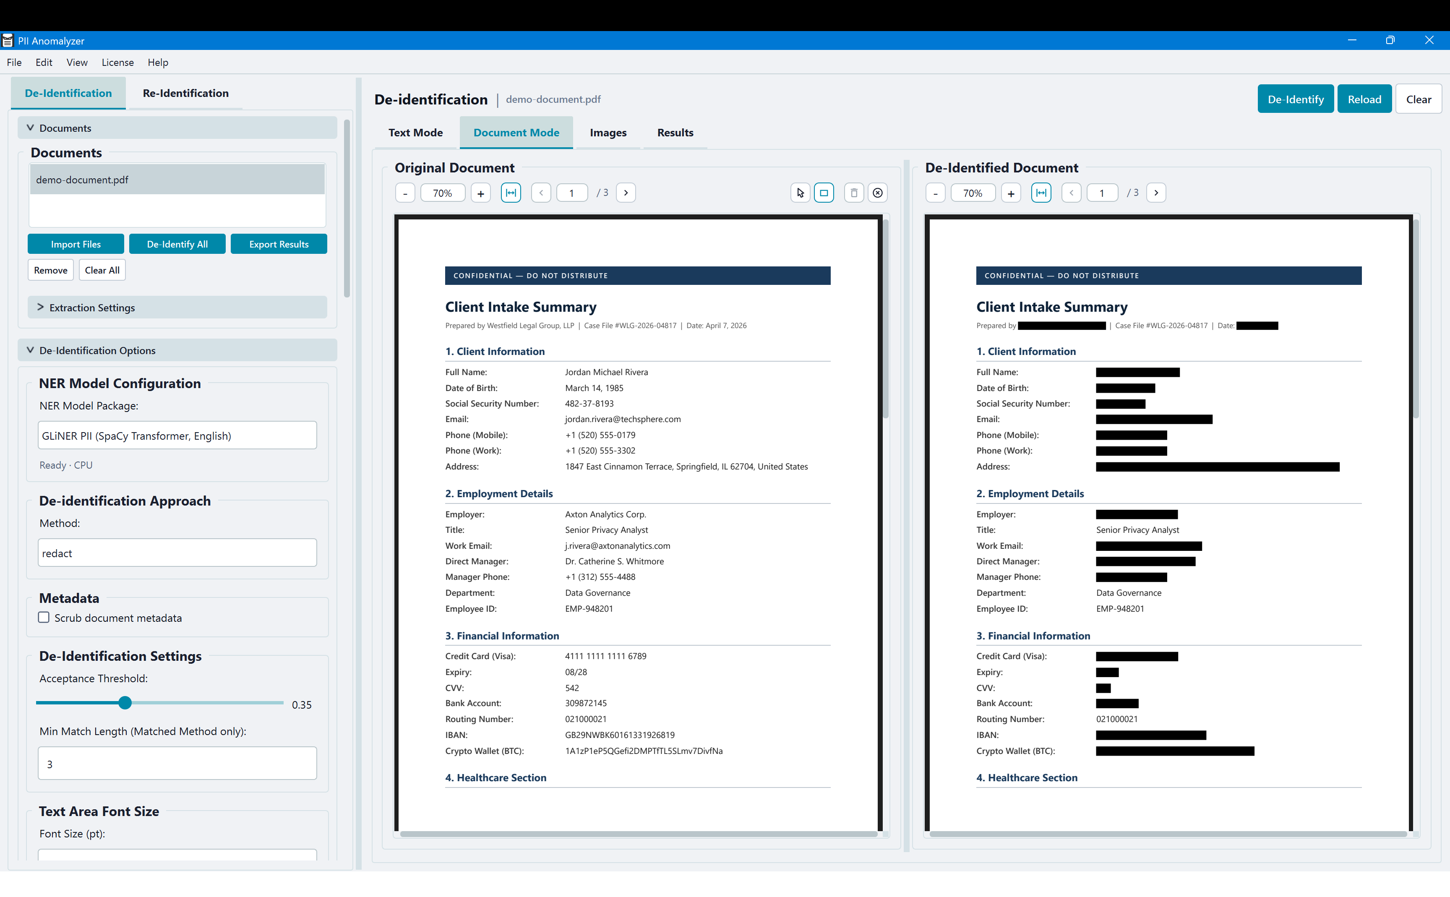Go to next page of Original Document
Image resolution: width=1450 pixels, height=897 pixels.
coord(626,192)
